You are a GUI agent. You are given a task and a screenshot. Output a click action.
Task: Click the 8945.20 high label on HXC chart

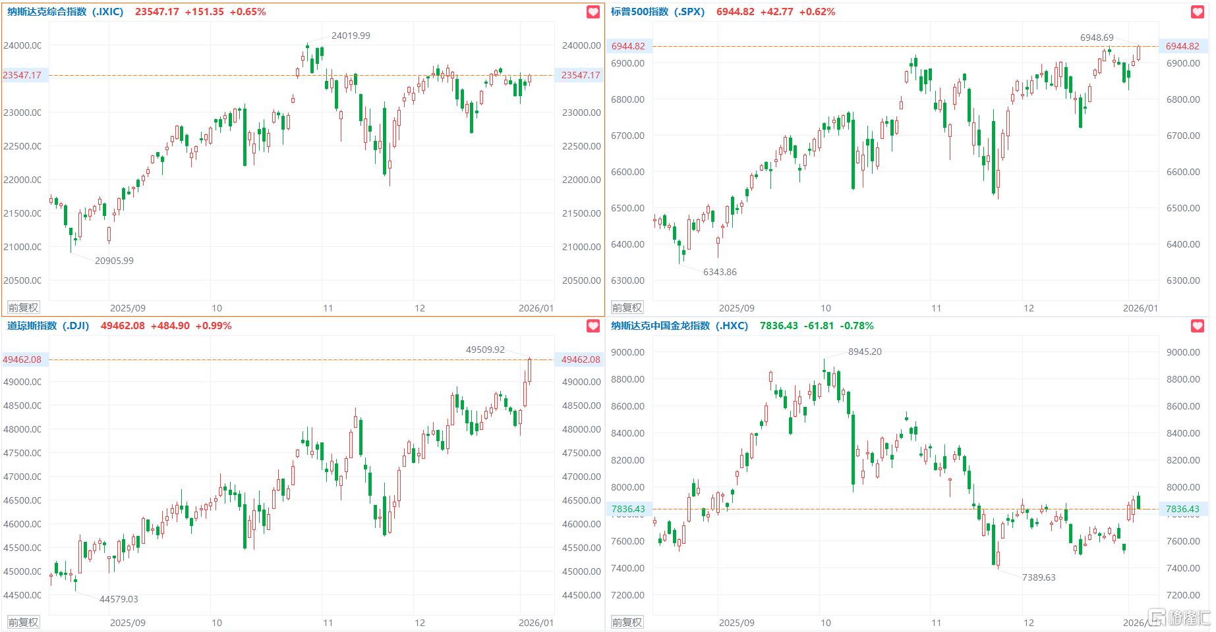point(865,352)
